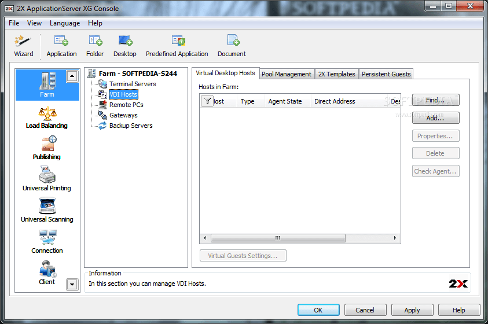
Task: Select Terminal Servers tree item
Action: (x=133, y=84)
